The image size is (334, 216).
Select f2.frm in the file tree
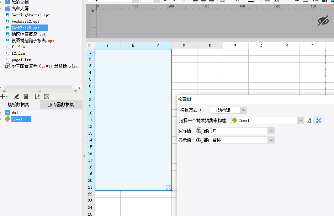(x=18, y=53)
